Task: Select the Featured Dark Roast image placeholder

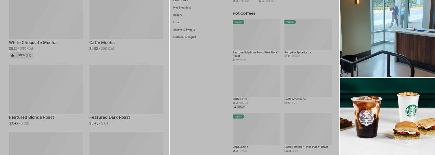Action: (126, 89)
